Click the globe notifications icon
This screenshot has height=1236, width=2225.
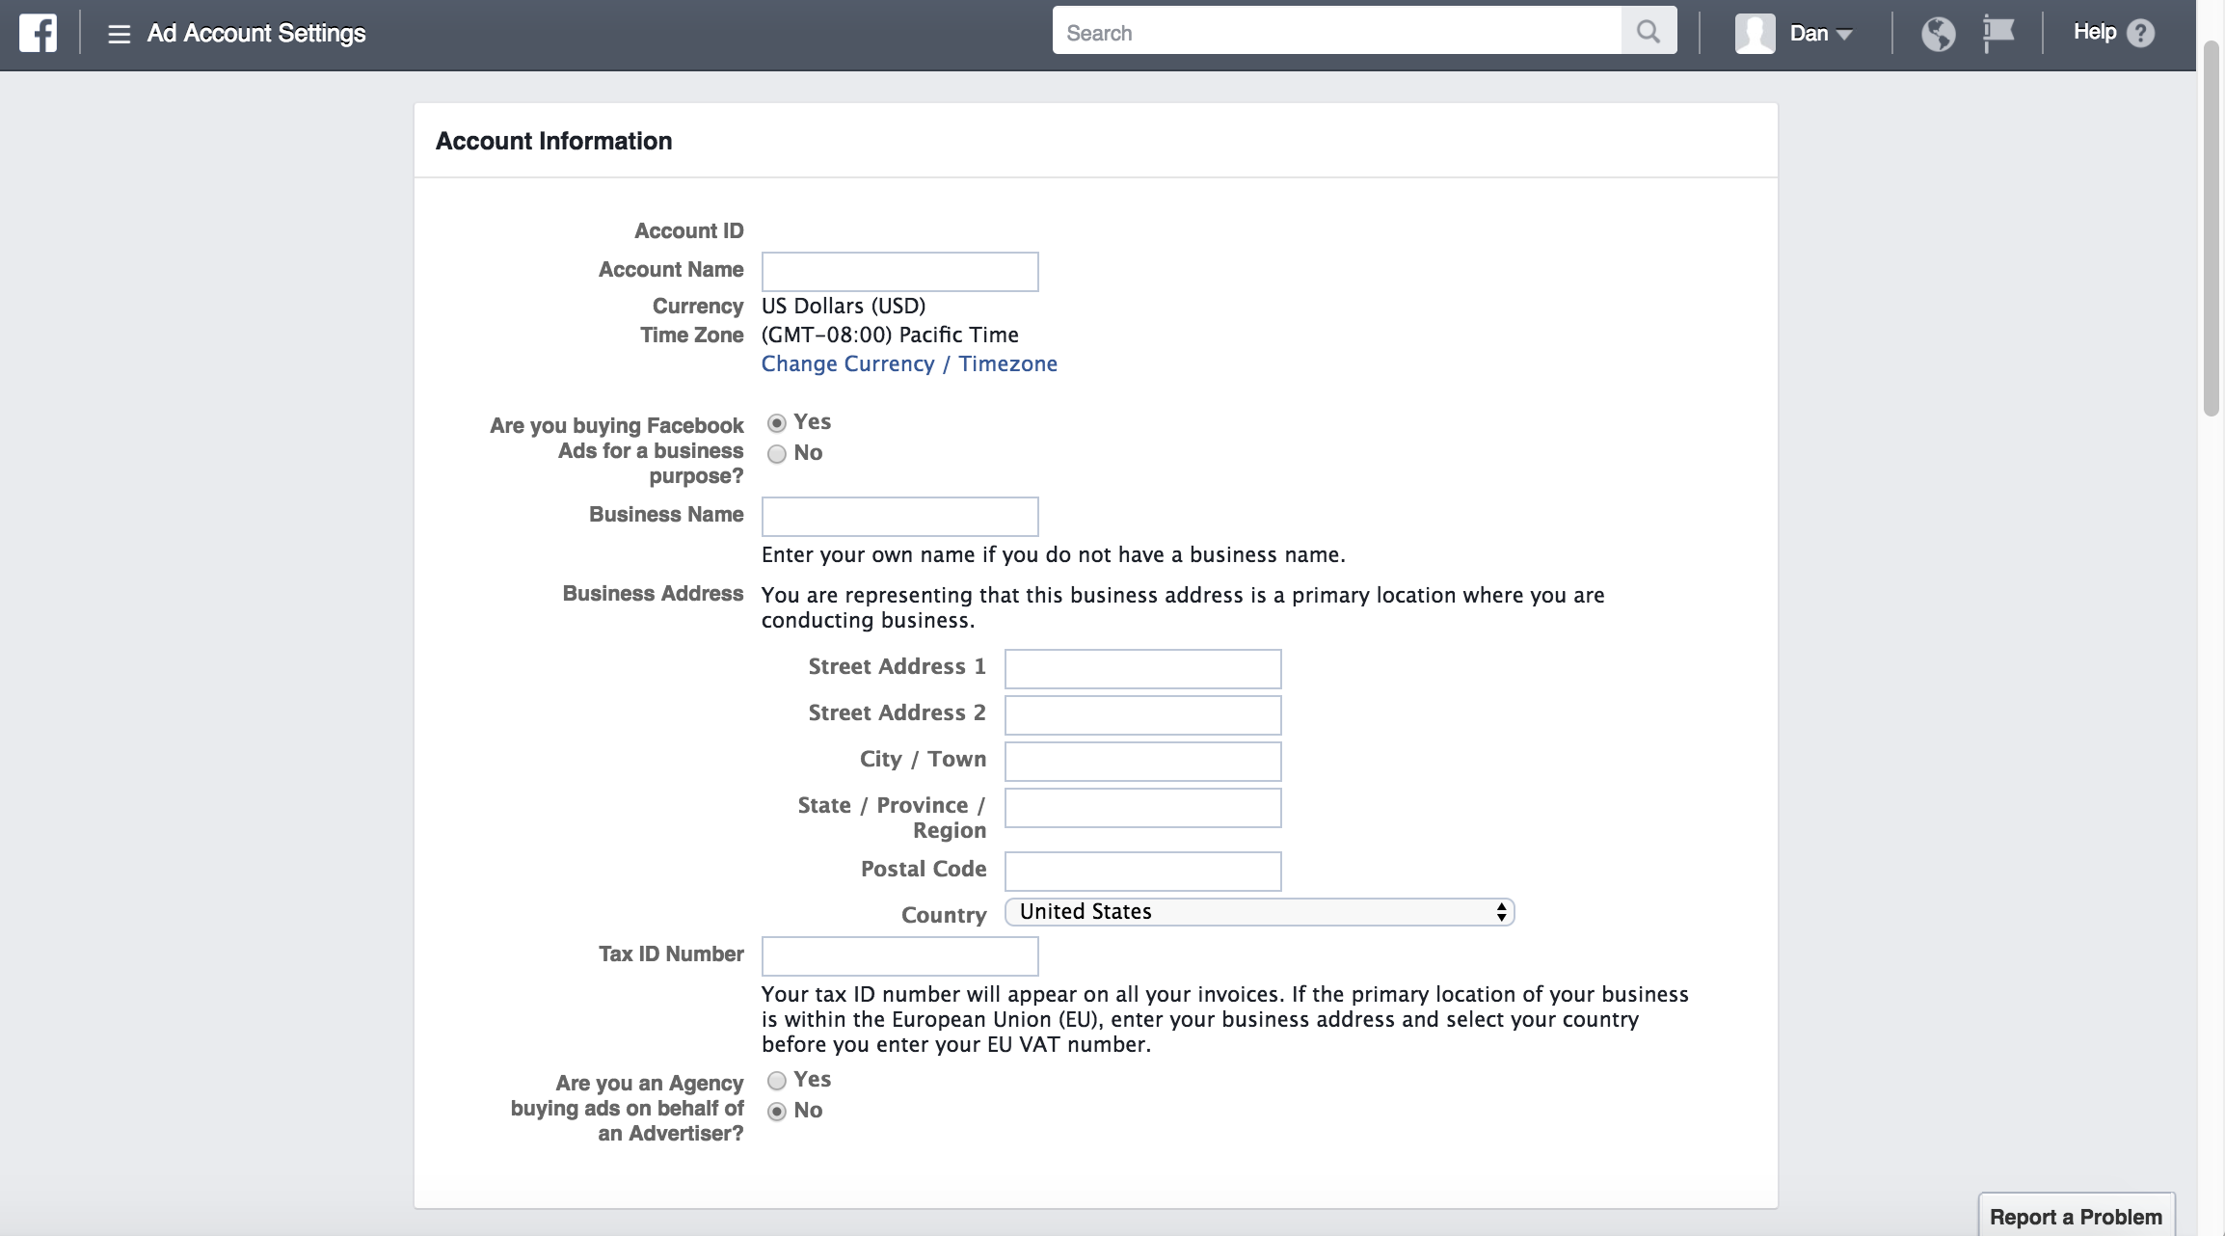(1939, 33)
